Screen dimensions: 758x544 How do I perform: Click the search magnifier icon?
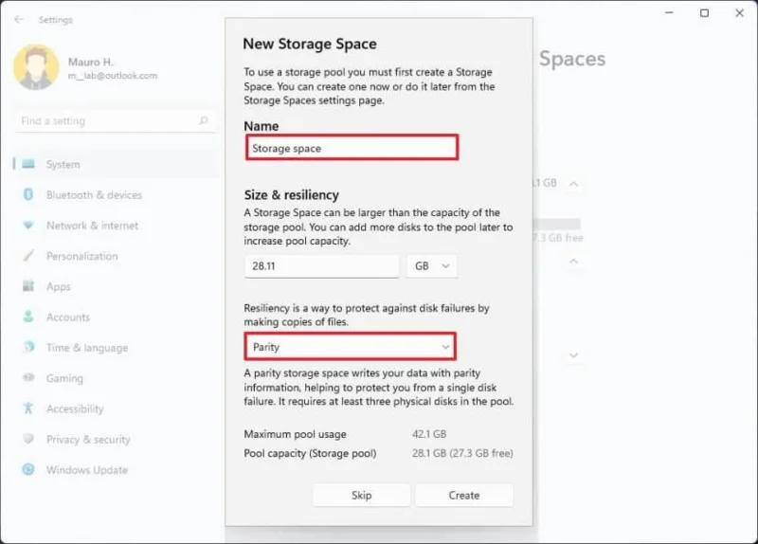click(204, 120)
